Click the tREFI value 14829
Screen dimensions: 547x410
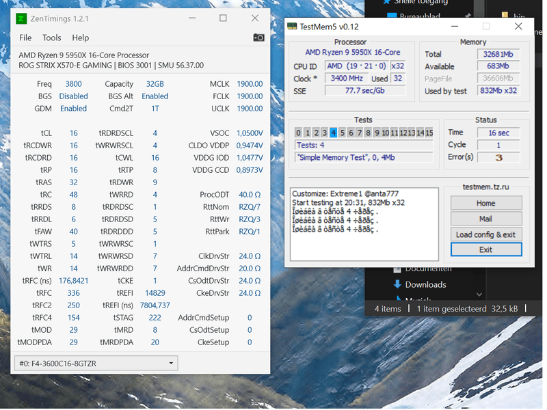point(155,293)
